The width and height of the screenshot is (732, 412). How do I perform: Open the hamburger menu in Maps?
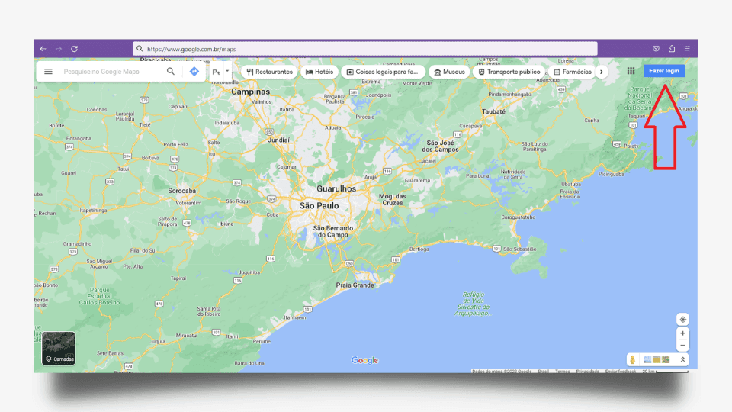point(48,72)
